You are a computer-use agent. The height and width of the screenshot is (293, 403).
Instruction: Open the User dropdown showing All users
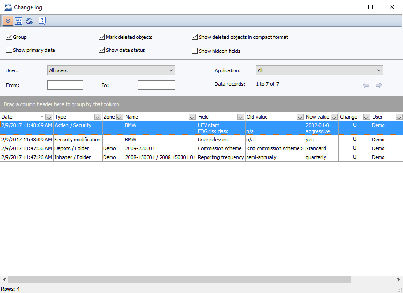[x=111, y=70]
